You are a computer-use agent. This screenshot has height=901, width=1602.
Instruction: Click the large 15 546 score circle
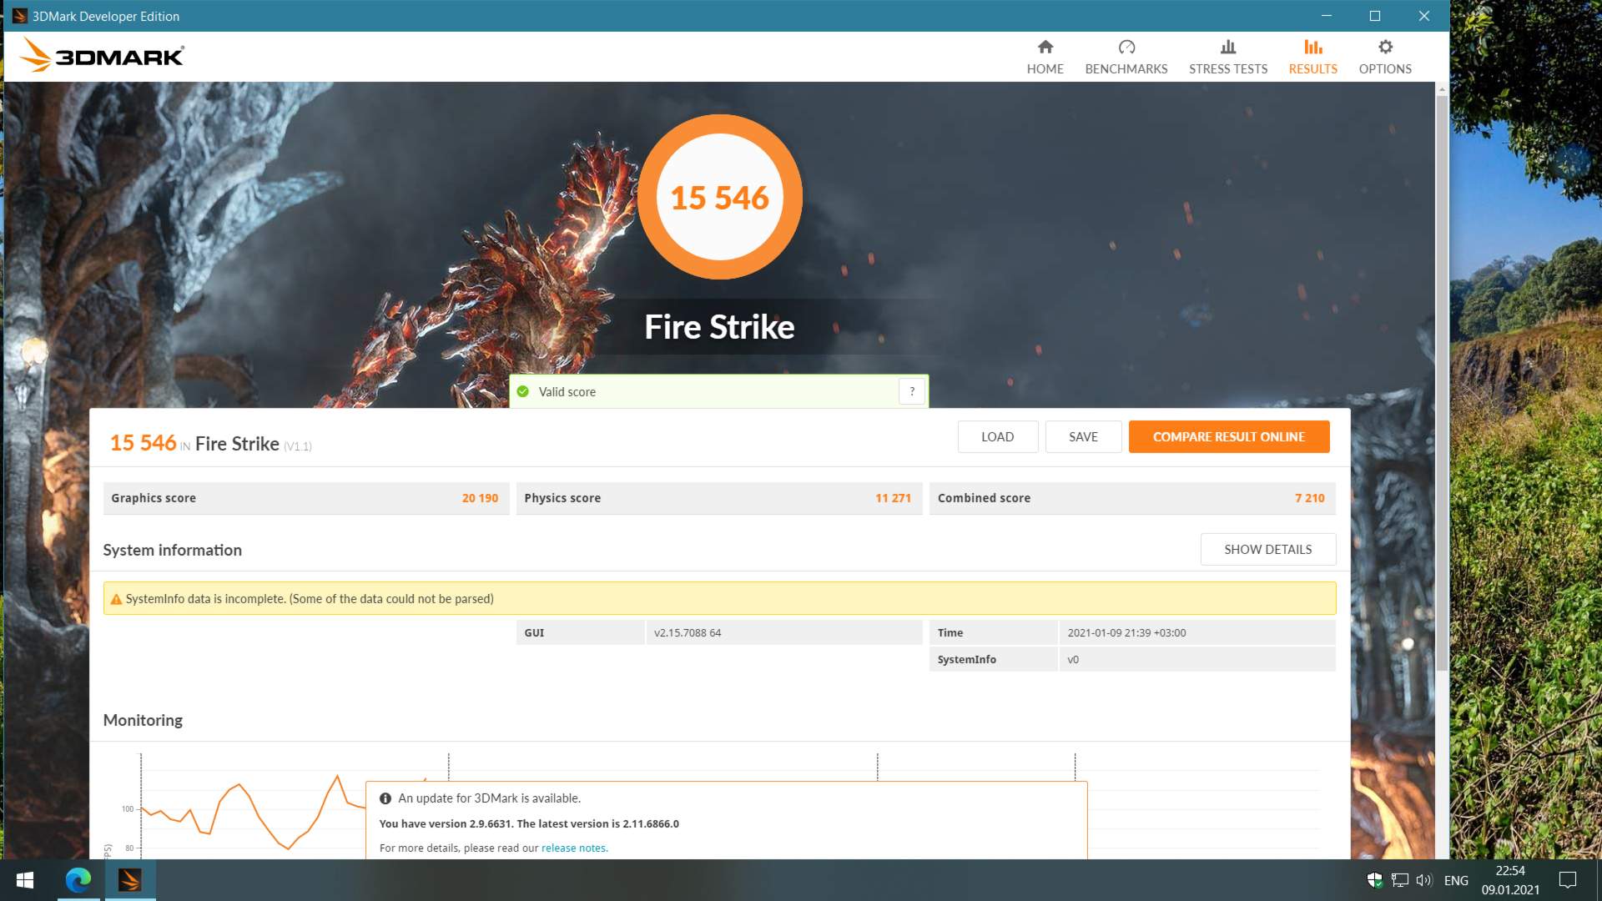tap(719, 197)
